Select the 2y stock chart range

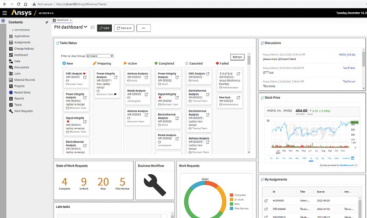[x=317, y=159]
